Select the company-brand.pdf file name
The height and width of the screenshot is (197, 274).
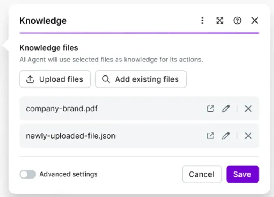tap(62, 109)
